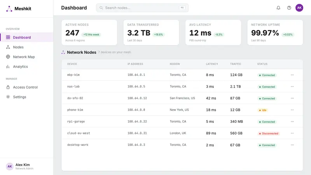
Task: Open more options for rpi-garage row
Action: [x=292, y=122]
